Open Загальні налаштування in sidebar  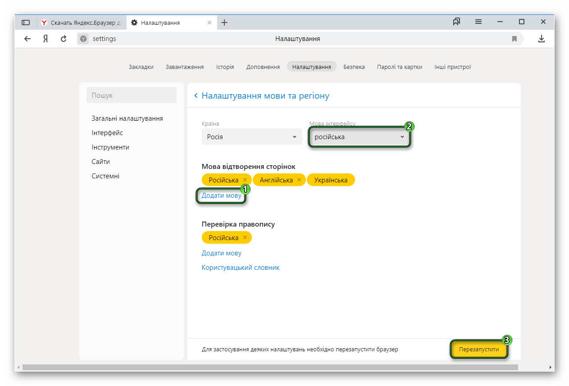(x=127, y=118)
